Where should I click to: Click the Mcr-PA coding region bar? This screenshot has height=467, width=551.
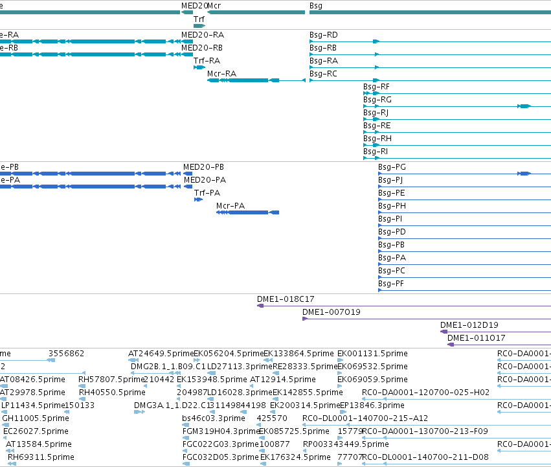[248, 212]
